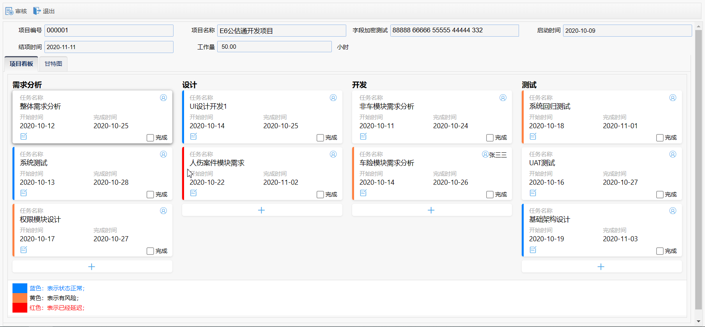Switch to the 甘特图 tab
Image resolution: width=705 pixels, height=327 pixels.
click(x=53, y=64)
